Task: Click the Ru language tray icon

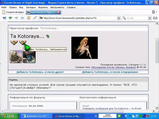Action: point(144,116)
